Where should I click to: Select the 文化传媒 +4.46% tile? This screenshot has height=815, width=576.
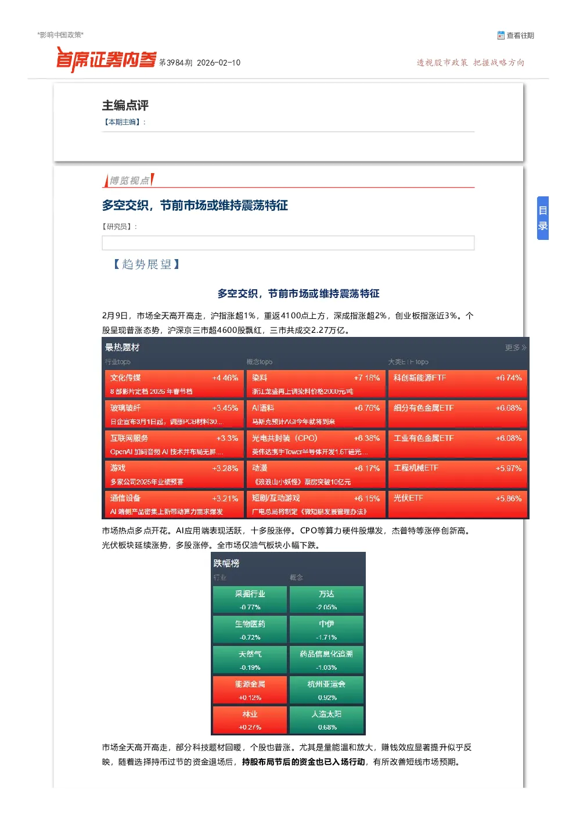coord(174,384)
